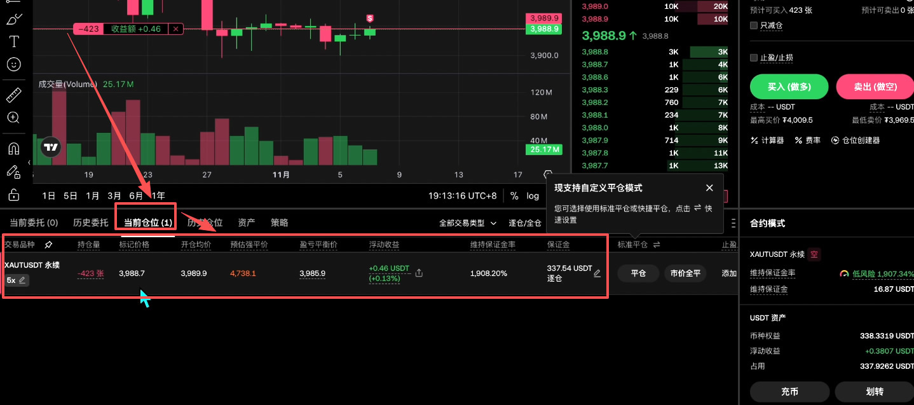The width and height of the screenshot is (914, 405).
Task: Open the 计算器 (calculator) tool
Action: tap(767, 140)
